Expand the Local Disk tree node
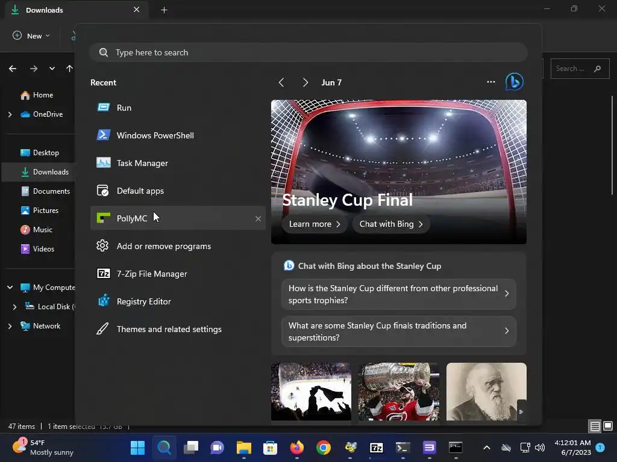 coord(14,307)
